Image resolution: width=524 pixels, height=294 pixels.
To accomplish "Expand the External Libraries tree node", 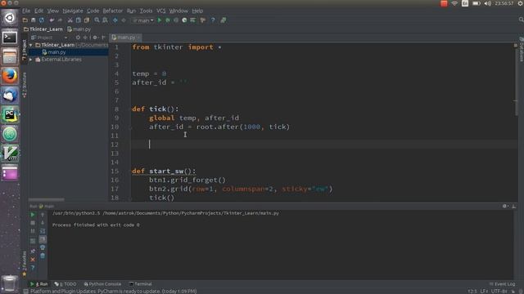I will (31, 60).
